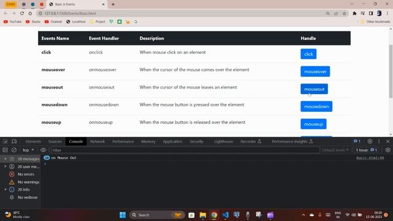Open the top JavaScript context dropdown
393x221 pixels.
pyautogui.click(x=28, y=150)
